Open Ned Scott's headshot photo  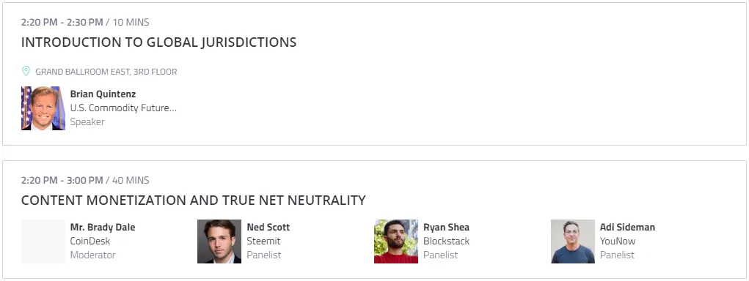219,241
